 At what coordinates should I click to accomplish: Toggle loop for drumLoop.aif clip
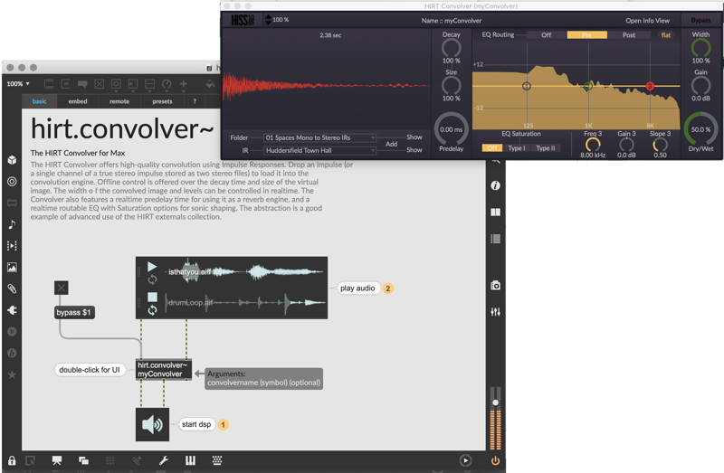[152, 310]
